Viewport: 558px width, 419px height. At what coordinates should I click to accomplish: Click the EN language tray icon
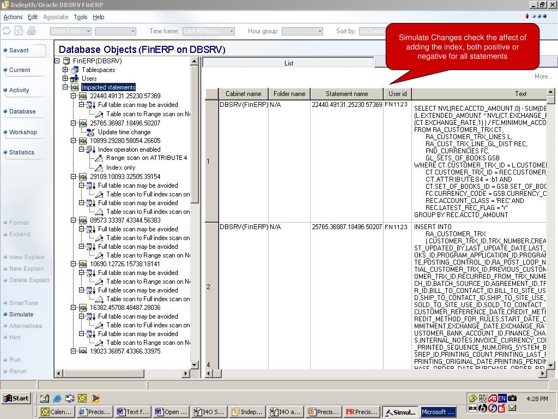tap(502, 398)
